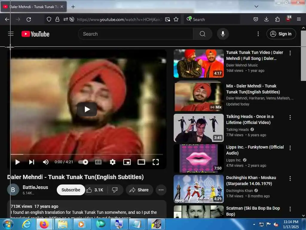
Task: Open the Pocket save icon
Action: tap(256, 19)
